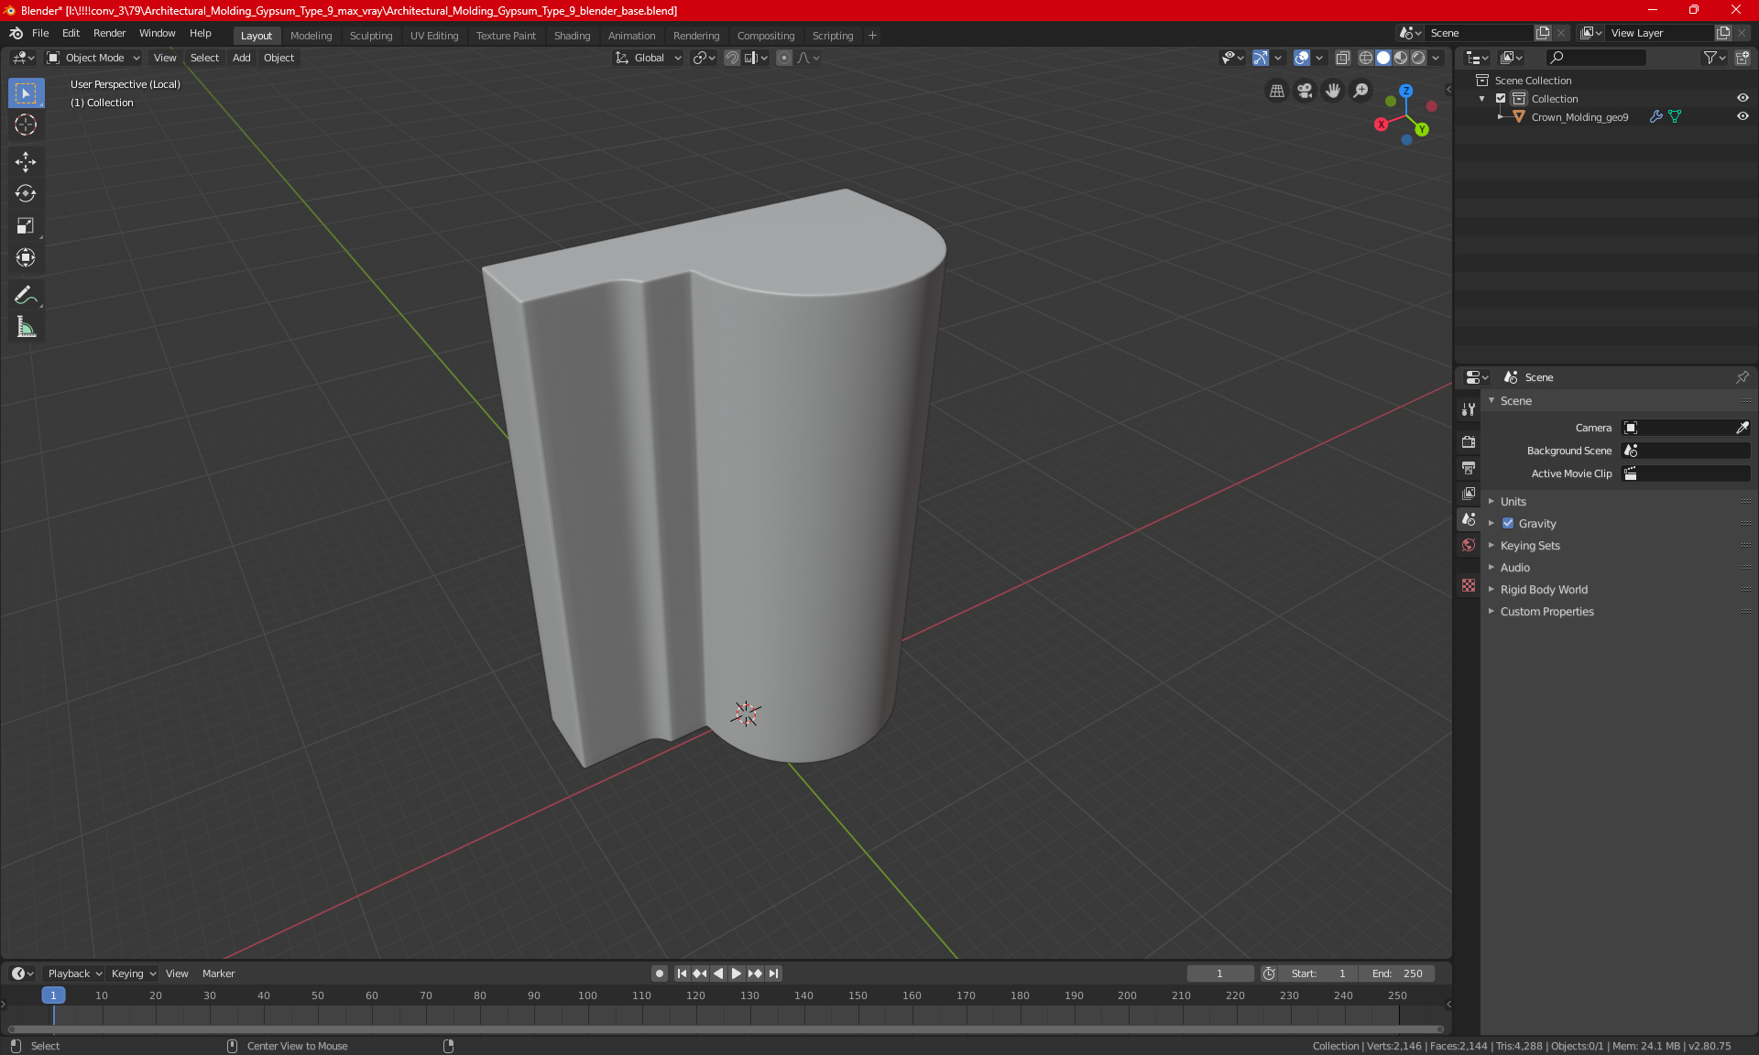Switch to orthographic grid view in viewport

1276,91
